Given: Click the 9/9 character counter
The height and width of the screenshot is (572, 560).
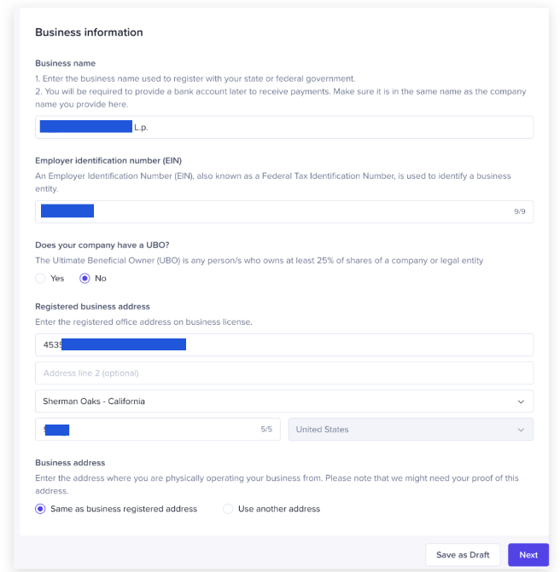Looking at the screenshot, I should coord(520,211).
